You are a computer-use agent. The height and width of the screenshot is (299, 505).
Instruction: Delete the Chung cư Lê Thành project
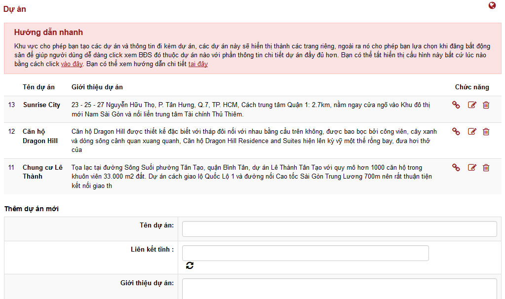(486, 168)
